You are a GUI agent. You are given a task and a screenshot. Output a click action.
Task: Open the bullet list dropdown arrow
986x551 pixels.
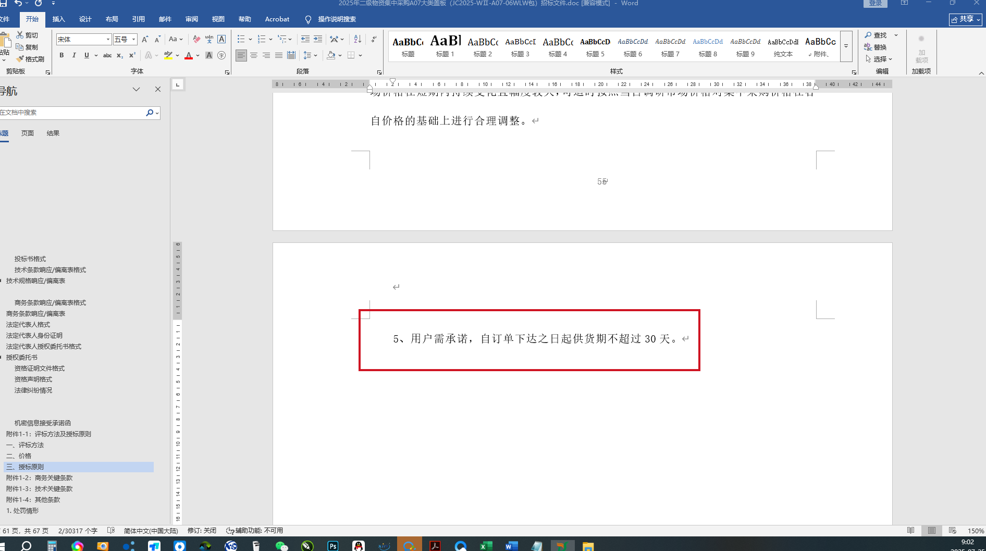[x=250, y=39]
